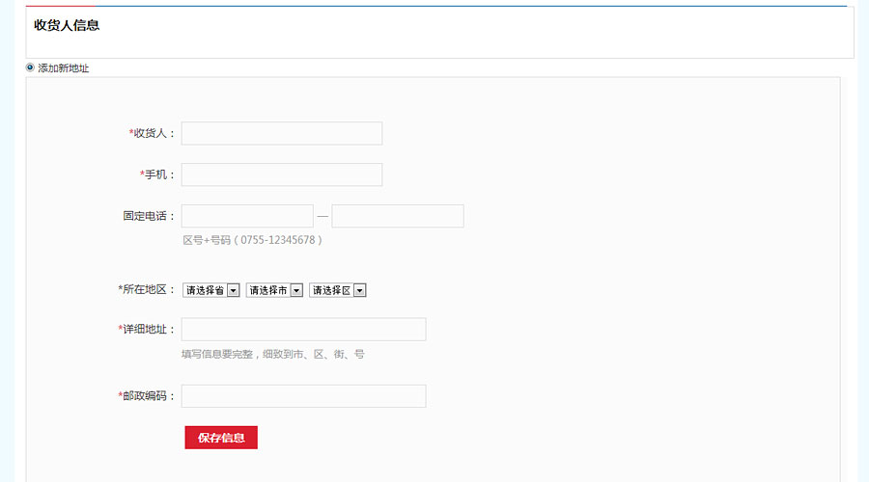
Task: Open the 请选择市 city dropdown
Action: pyautogui.click(x=274, y=290)
